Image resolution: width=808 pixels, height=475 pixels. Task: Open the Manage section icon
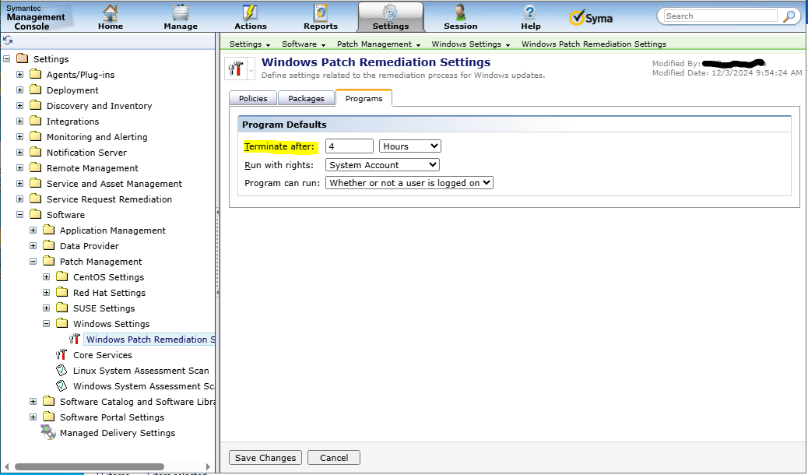click(181, 13)
